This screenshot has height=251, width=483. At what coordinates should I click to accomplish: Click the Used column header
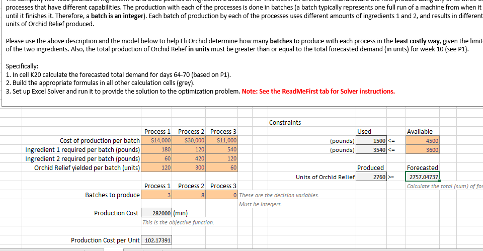364,131
